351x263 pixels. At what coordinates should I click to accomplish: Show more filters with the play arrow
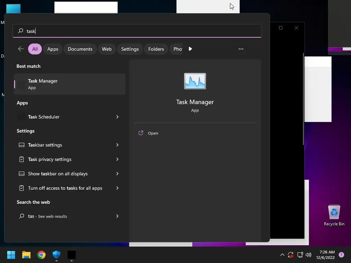[190, 49]
